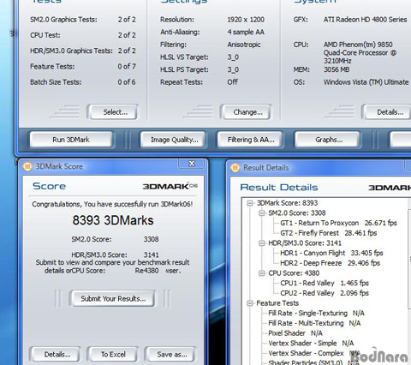The width and height of the screenshot is (411, 365).
Task: Select CPU1 - Red Valley row
Action: (x=325, y=283)
